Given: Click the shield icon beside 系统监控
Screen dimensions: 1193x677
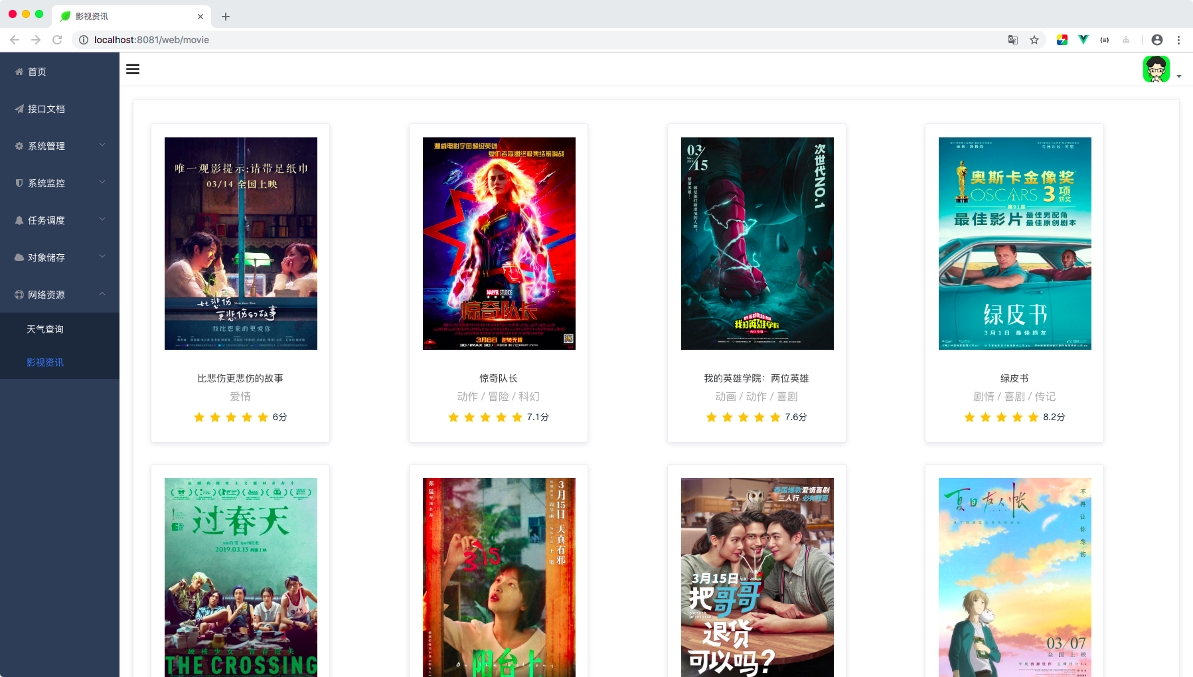Looking at the screenshot, I should pos(19,183).
